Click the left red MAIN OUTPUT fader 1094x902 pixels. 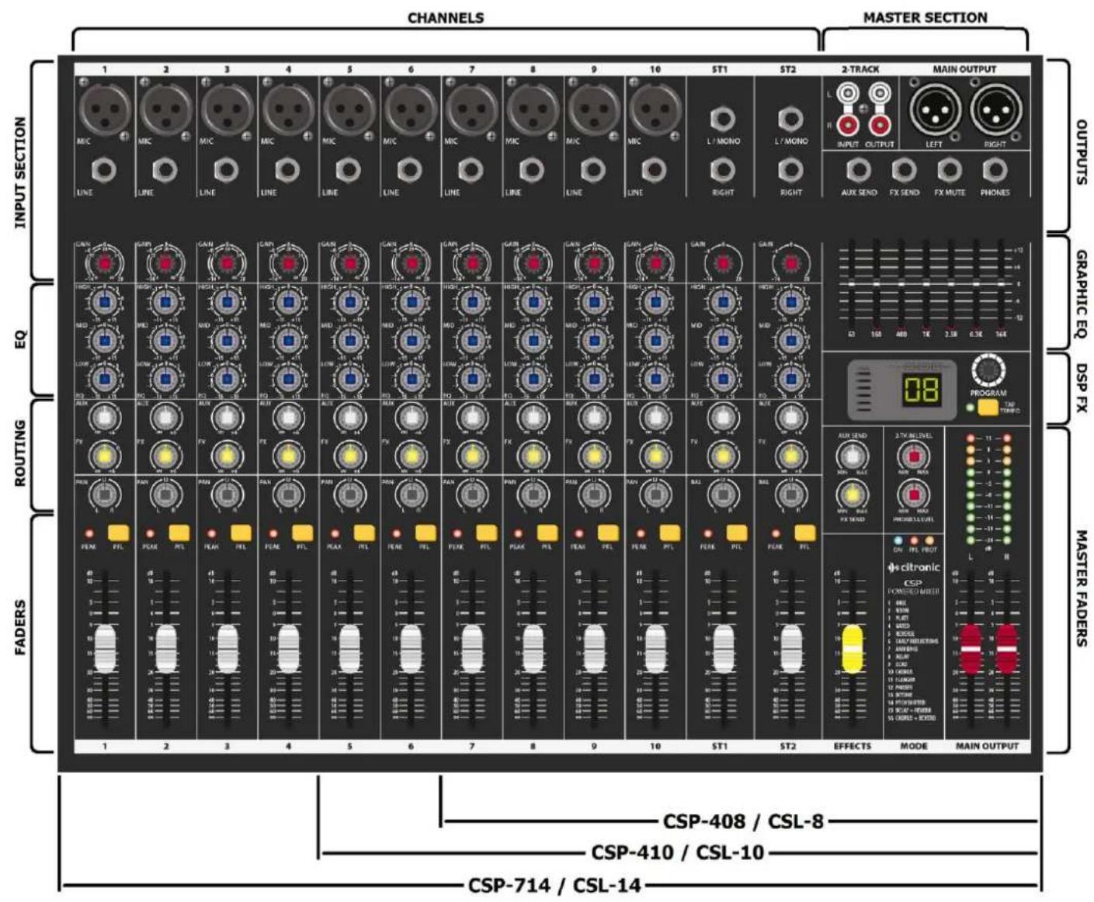[970, 648]
